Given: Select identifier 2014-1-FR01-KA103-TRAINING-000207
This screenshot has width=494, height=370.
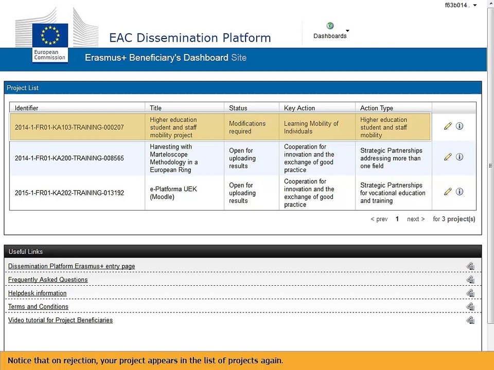Looking at the screenshot, I should point(69,127).
